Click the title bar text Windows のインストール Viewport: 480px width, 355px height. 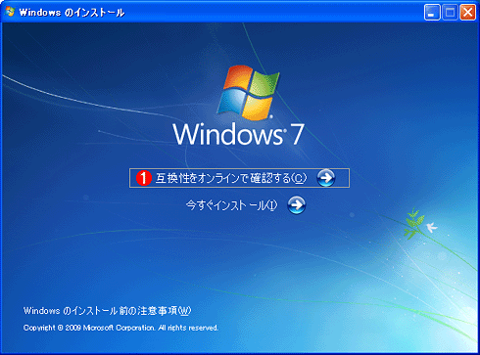pos(72,13)
